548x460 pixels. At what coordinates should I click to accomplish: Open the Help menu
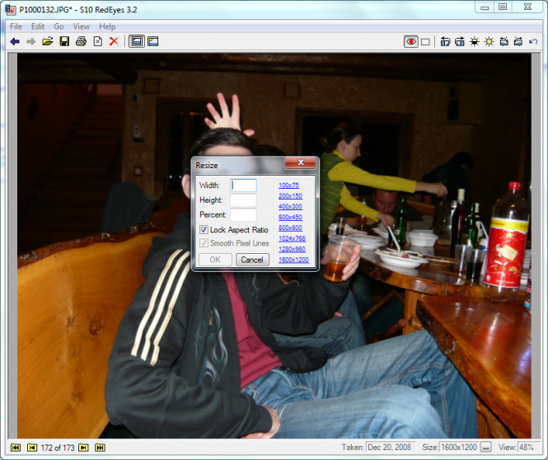point(107,26)
